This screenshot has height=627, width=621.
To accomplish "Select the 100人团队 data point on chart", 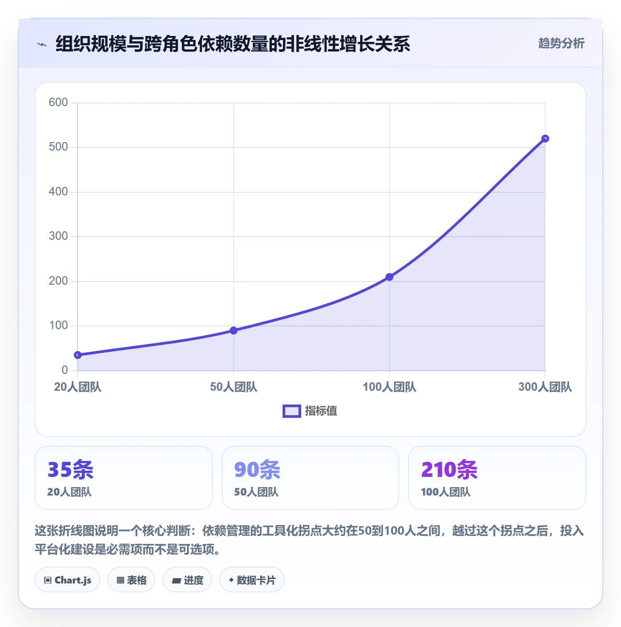I will [389, 277].
